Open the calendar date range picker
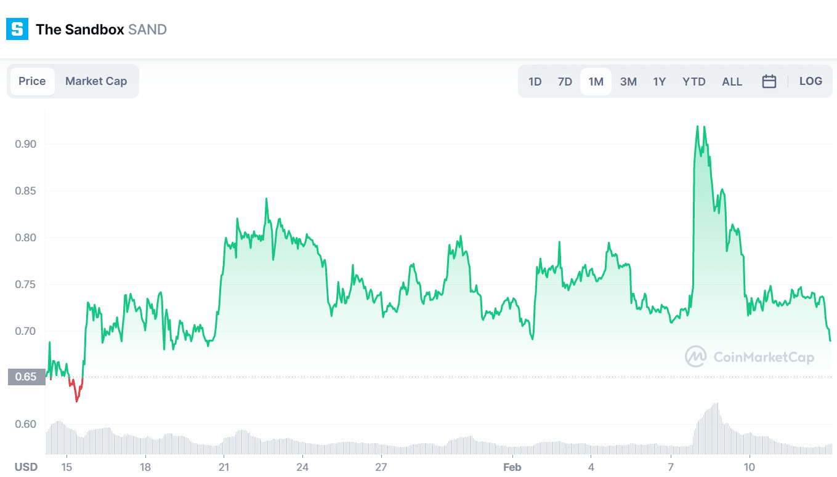Image resolution: width=837 pixels, height=477 pixels. pyautogui.click(x=769, y=81)
